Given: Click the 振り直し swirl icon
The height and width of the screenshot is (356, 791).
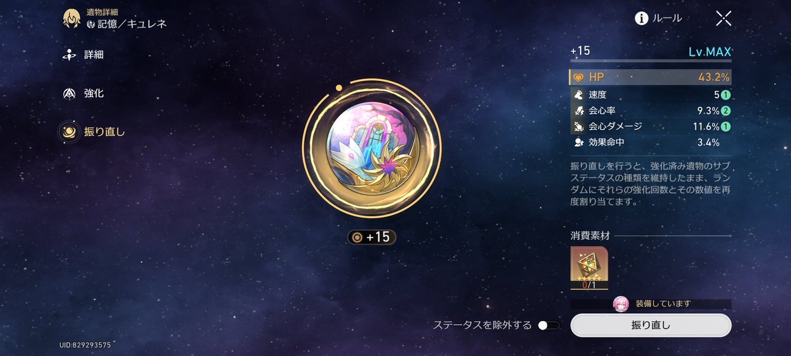Looking at the screenshot, I should [69, 132].
